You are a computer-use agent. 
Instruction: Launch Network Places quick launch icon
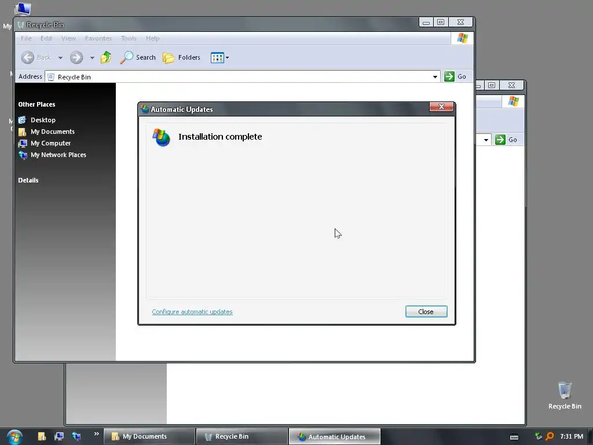point(76,436)
